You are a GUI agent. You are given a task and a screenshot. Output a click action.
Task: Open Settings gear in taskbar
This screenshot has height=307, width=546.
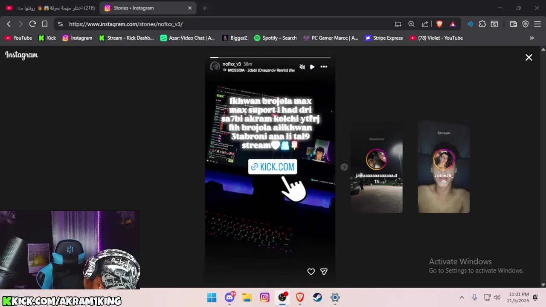click(335, 298)
